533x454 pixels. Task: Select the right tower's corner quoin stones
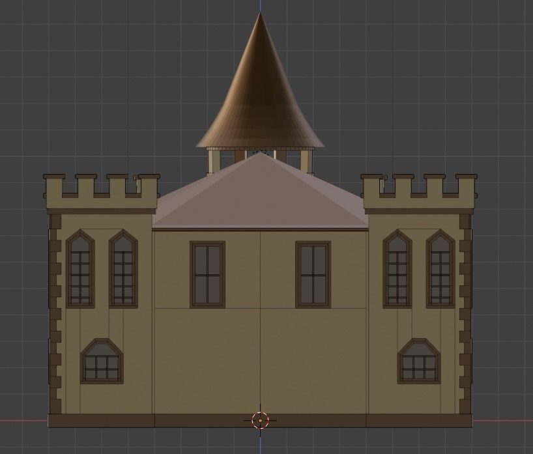pyautogui.click(x=466, y=314)
